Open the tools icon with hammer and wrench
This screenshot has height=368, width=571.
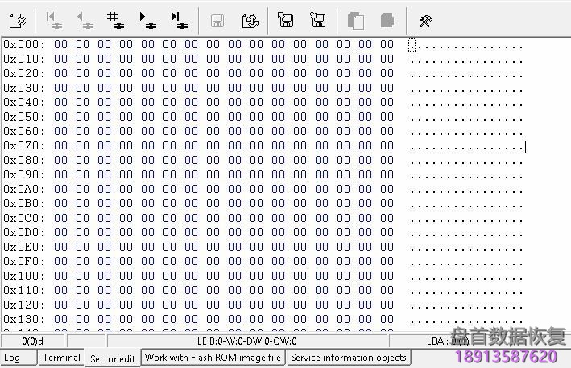(x=425, y=19)
